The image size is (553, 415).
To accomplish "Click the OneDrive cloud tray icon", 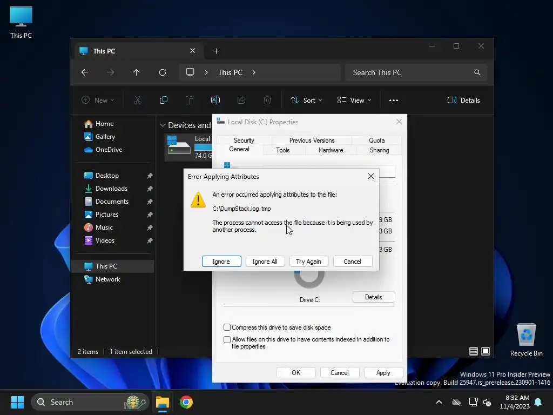I will click(x=456, y=402).
